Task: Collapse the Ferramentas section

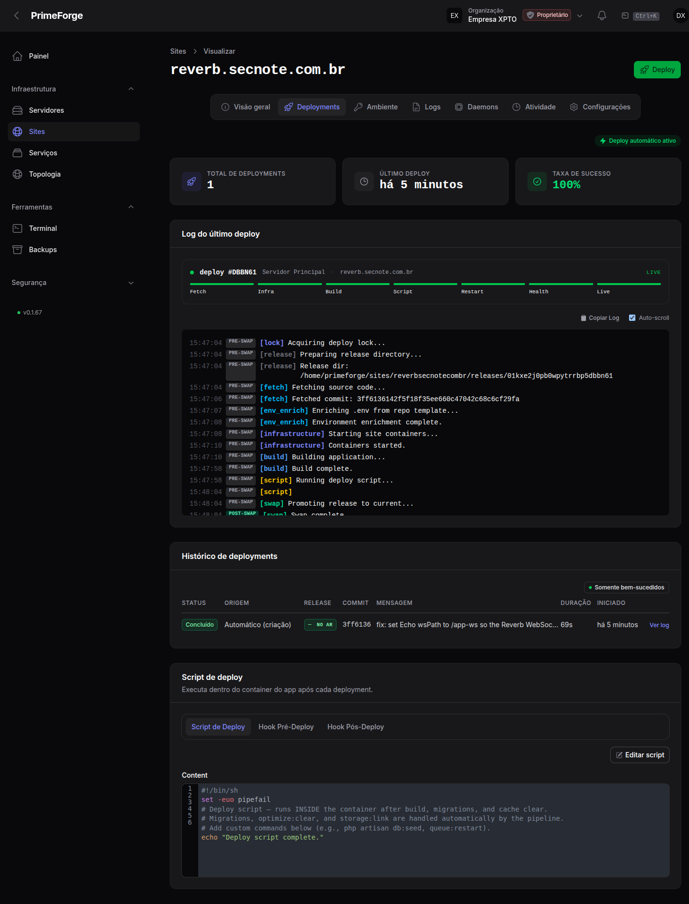Action: (131, 207)
